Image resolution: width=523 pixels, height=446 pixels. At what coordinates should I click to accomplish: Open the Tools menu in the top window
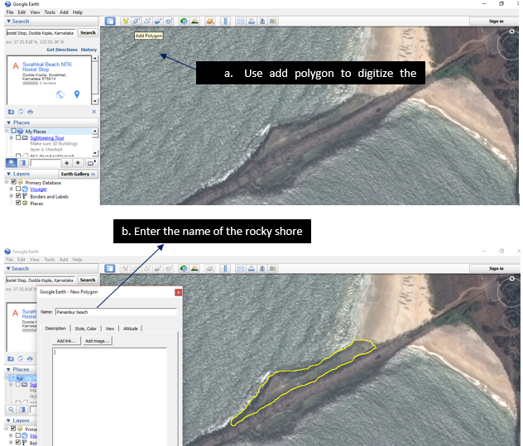click(50, 12)
